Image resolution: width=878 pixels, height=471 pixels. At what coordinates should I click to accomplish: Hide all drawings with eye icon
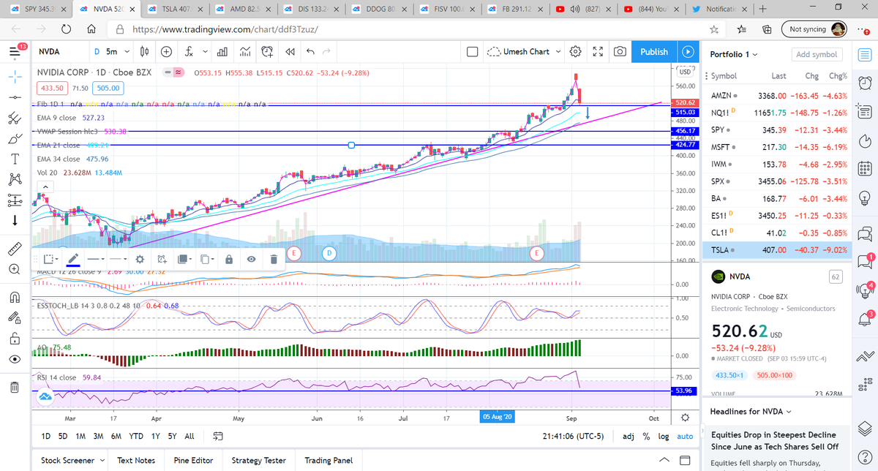pyautogui.click(x=15, y=359)
